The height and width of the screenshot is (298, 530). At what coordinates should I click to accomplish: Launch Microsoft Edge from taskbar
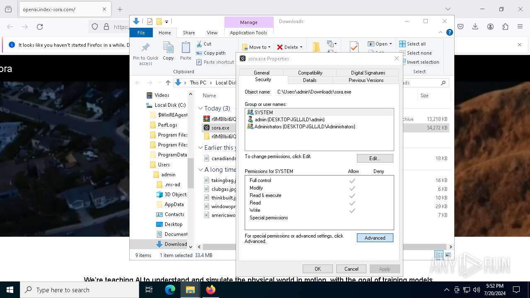(170, 290)
